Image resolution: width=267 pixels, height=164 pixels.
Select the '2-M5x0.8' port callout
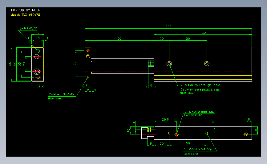click(192, 112)
